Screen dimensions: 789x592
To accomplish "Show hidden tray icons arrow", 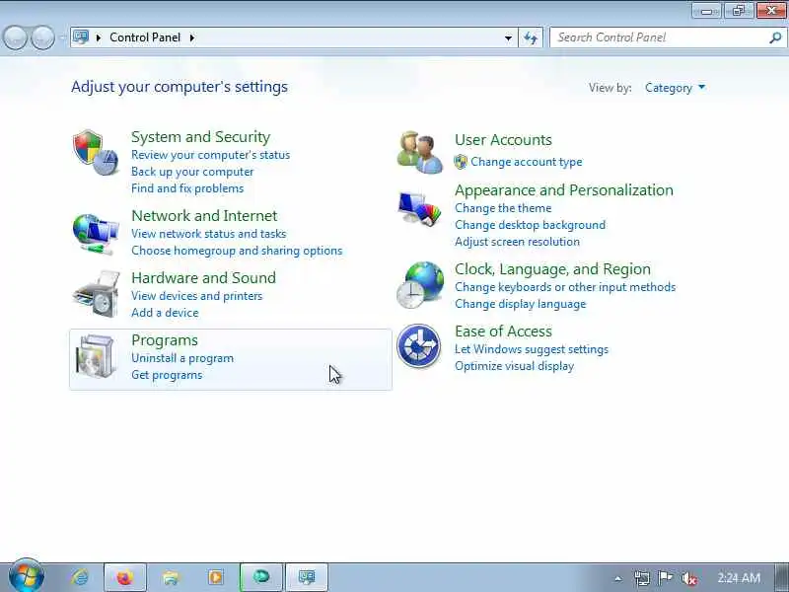I will point(618,579).
